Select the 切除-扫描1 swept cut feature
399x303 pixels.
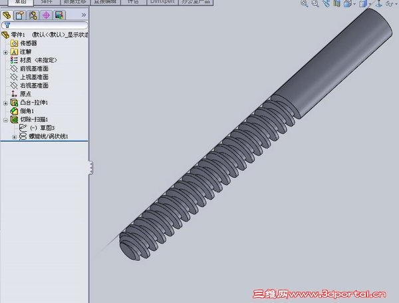tap(29, 119)
